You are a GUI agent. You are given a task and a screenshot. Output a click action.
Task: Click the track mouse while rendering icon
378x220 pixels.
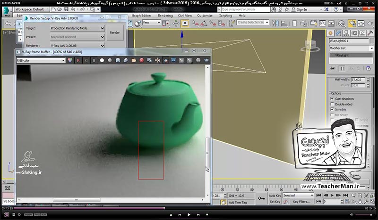pos(157,60)
